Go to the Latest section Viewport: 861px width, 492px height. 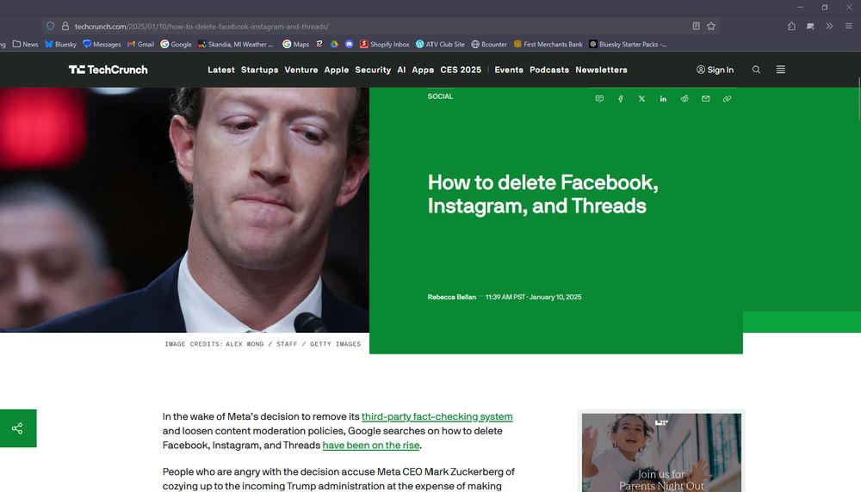pos(221,70)
